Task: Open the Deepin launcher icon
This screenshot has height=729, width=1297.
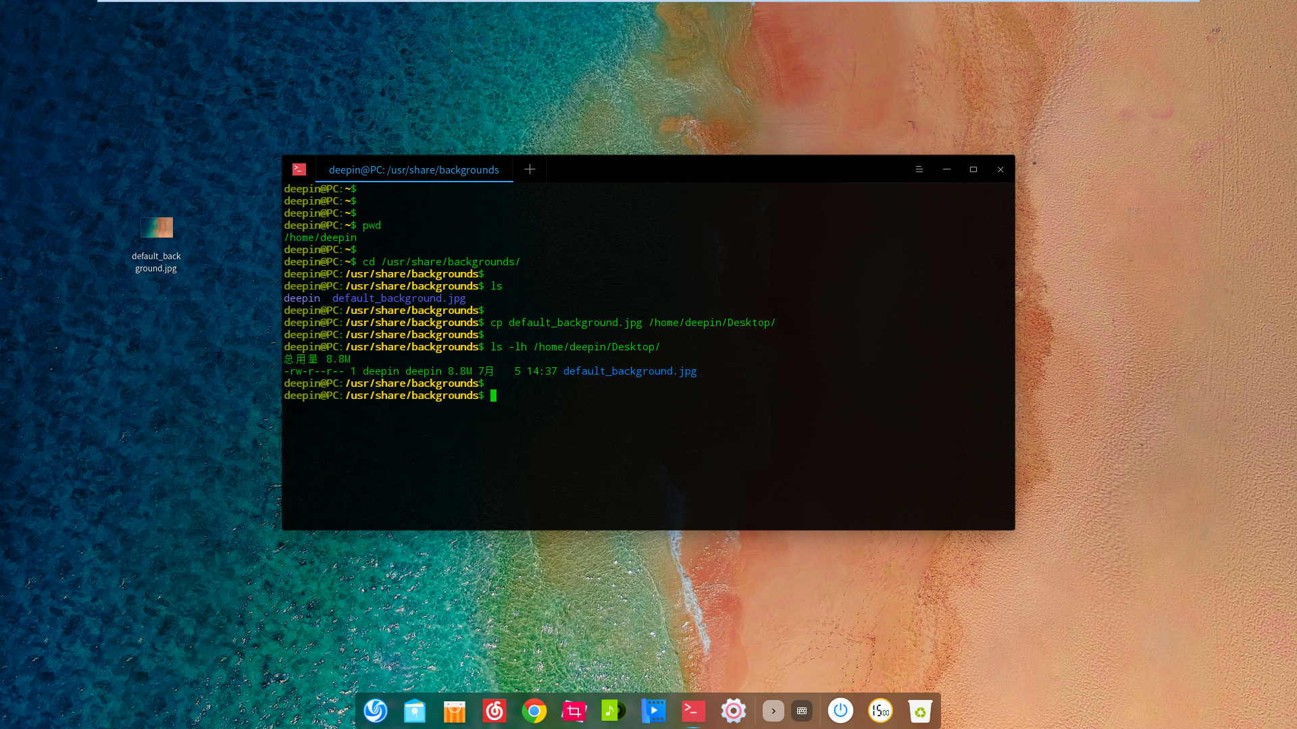Action: 376,711
